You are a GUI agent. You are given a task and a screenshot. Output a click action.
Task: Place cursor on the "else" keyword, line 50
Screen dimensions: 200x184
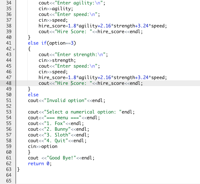point(33,95)
